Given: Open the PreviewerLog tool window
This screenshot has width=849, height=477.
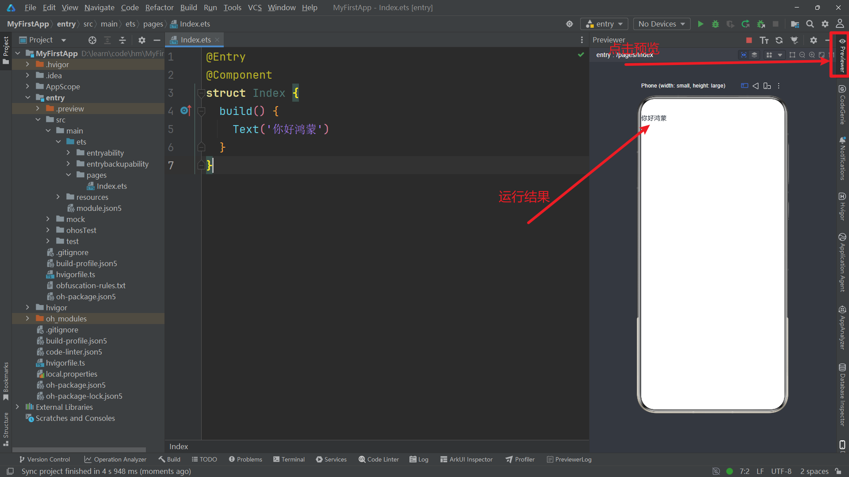Looking at the screenshot, I should (569, 459).
